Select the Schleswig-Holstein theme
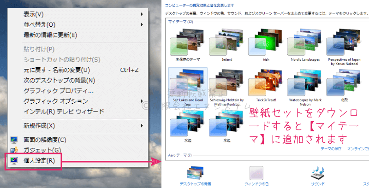Image resolution: width=369 pixels, height=188 pixels. (227, 87)
